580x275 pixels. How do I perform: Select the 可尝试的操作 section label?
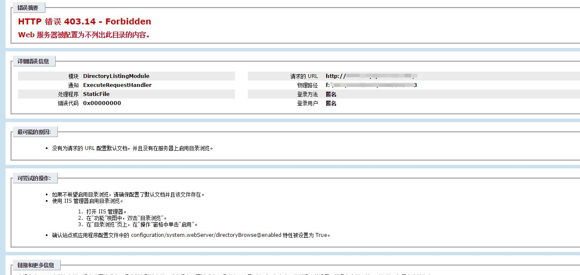[x=34, y=178]
